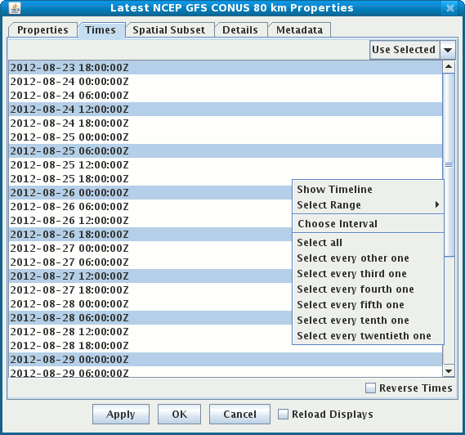Select time 2012-08-27 18:00:00Z

click(x=150, y=290)
